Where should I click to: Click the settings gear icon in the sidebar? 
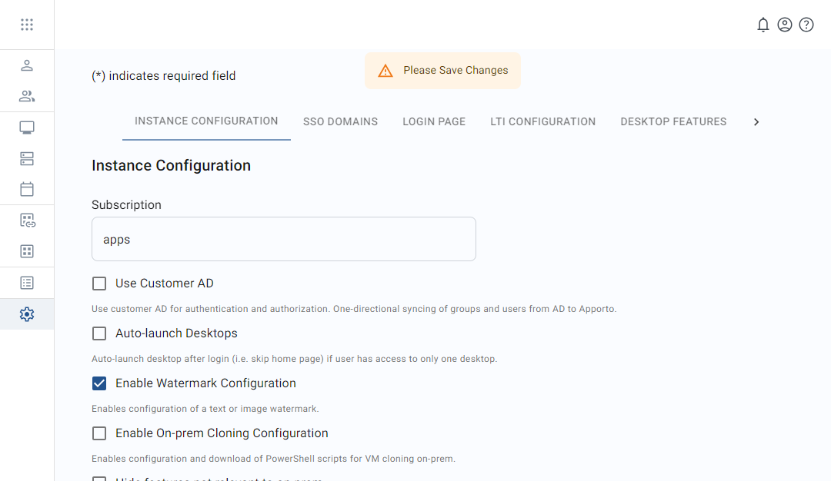pyautogui.click(x=27, y=313)
